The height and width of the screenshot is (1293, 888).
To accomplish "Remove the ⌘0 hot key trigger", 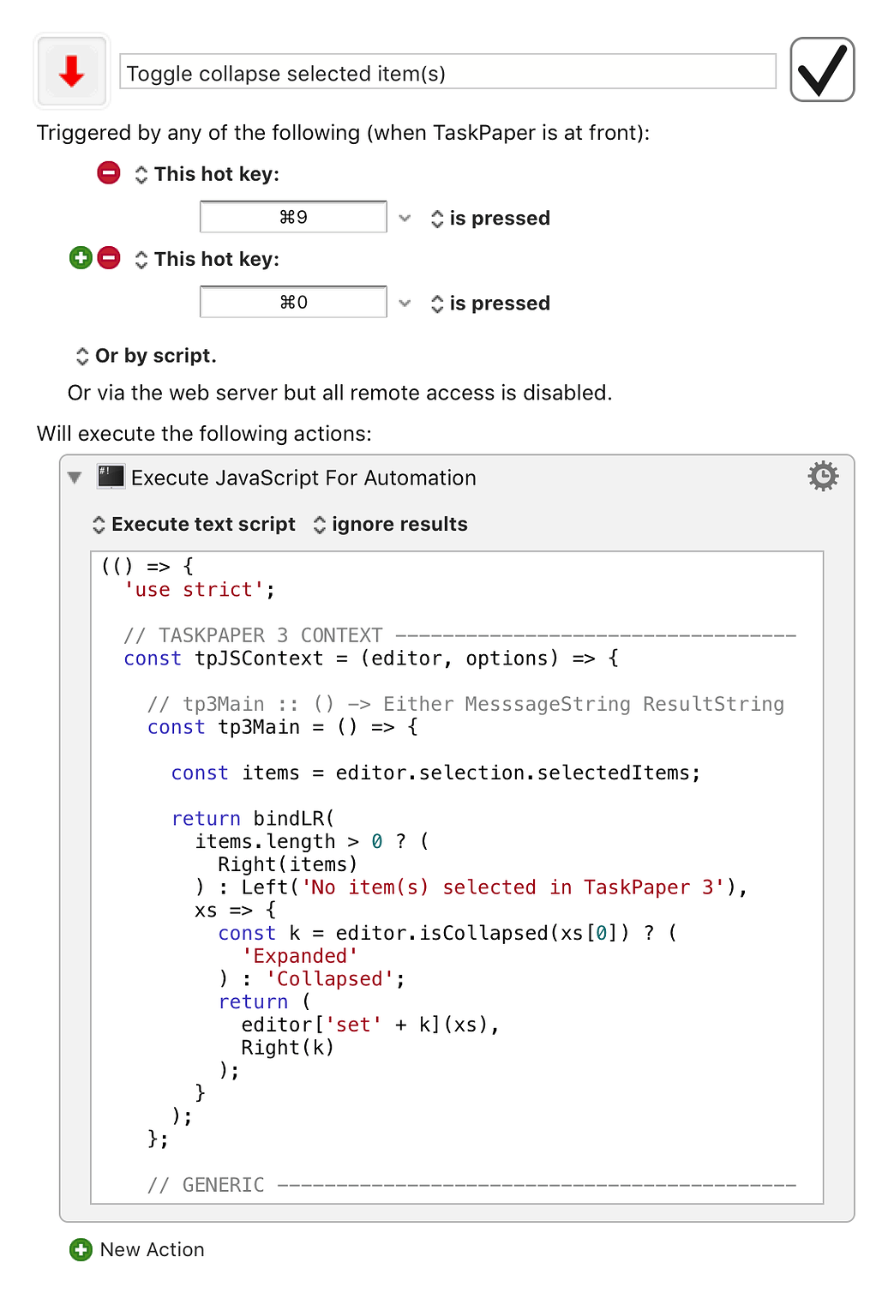I will point(109,258).
